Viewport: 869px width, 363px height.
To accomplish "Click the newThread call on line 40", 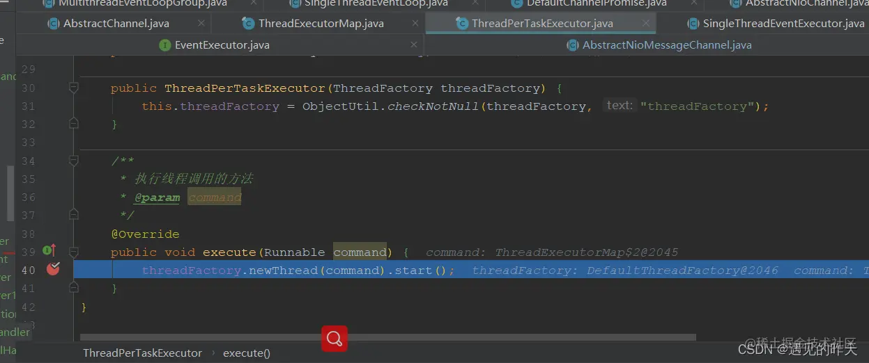I will 284,271.
